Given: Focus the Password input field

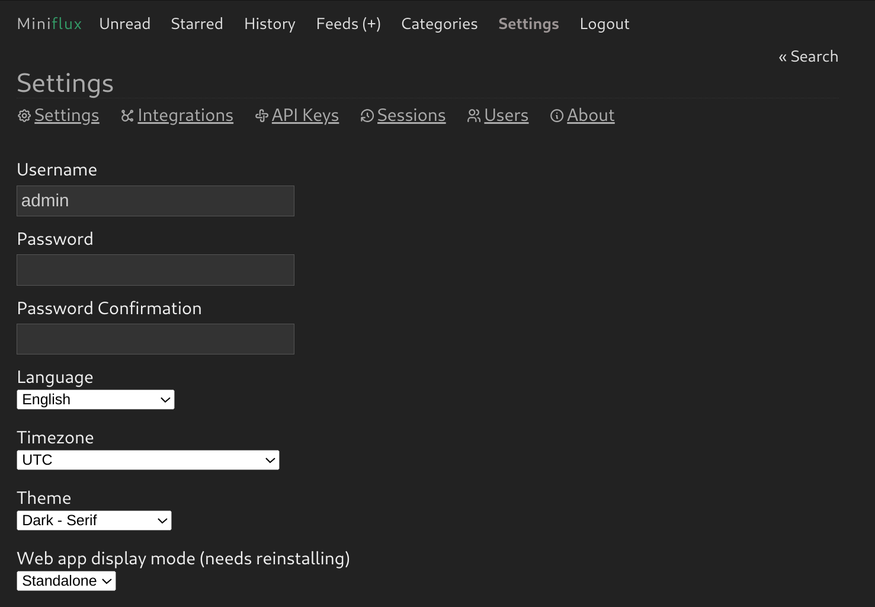Looking at the screenshot, I should [155, 270].
